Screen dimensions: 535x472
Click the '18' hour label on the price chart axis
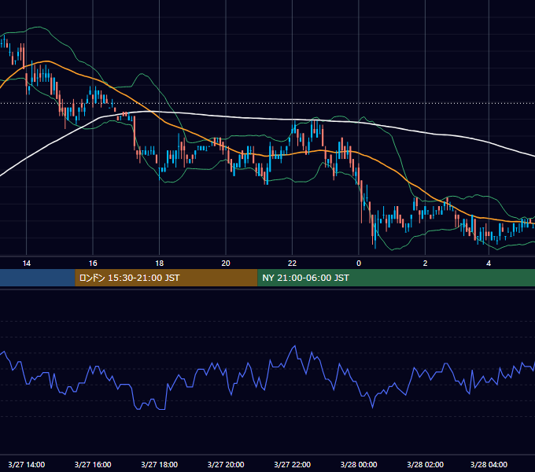pos(160,264)
